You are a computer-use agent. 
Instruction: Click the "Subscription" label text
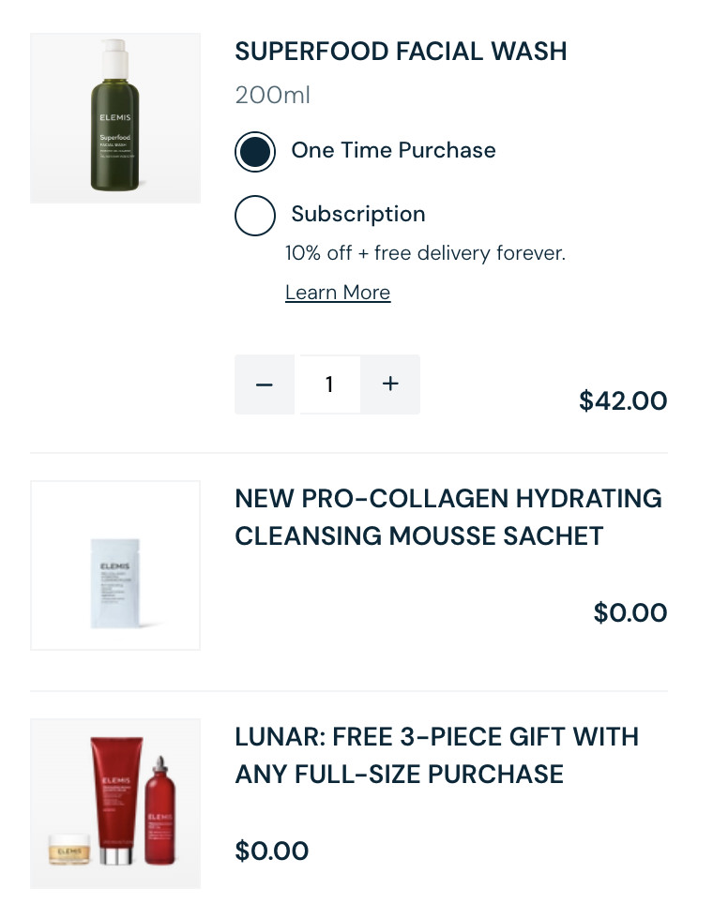pos(358,214)
